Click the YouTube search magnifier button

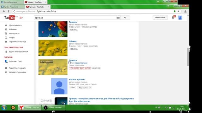(125, 18)
